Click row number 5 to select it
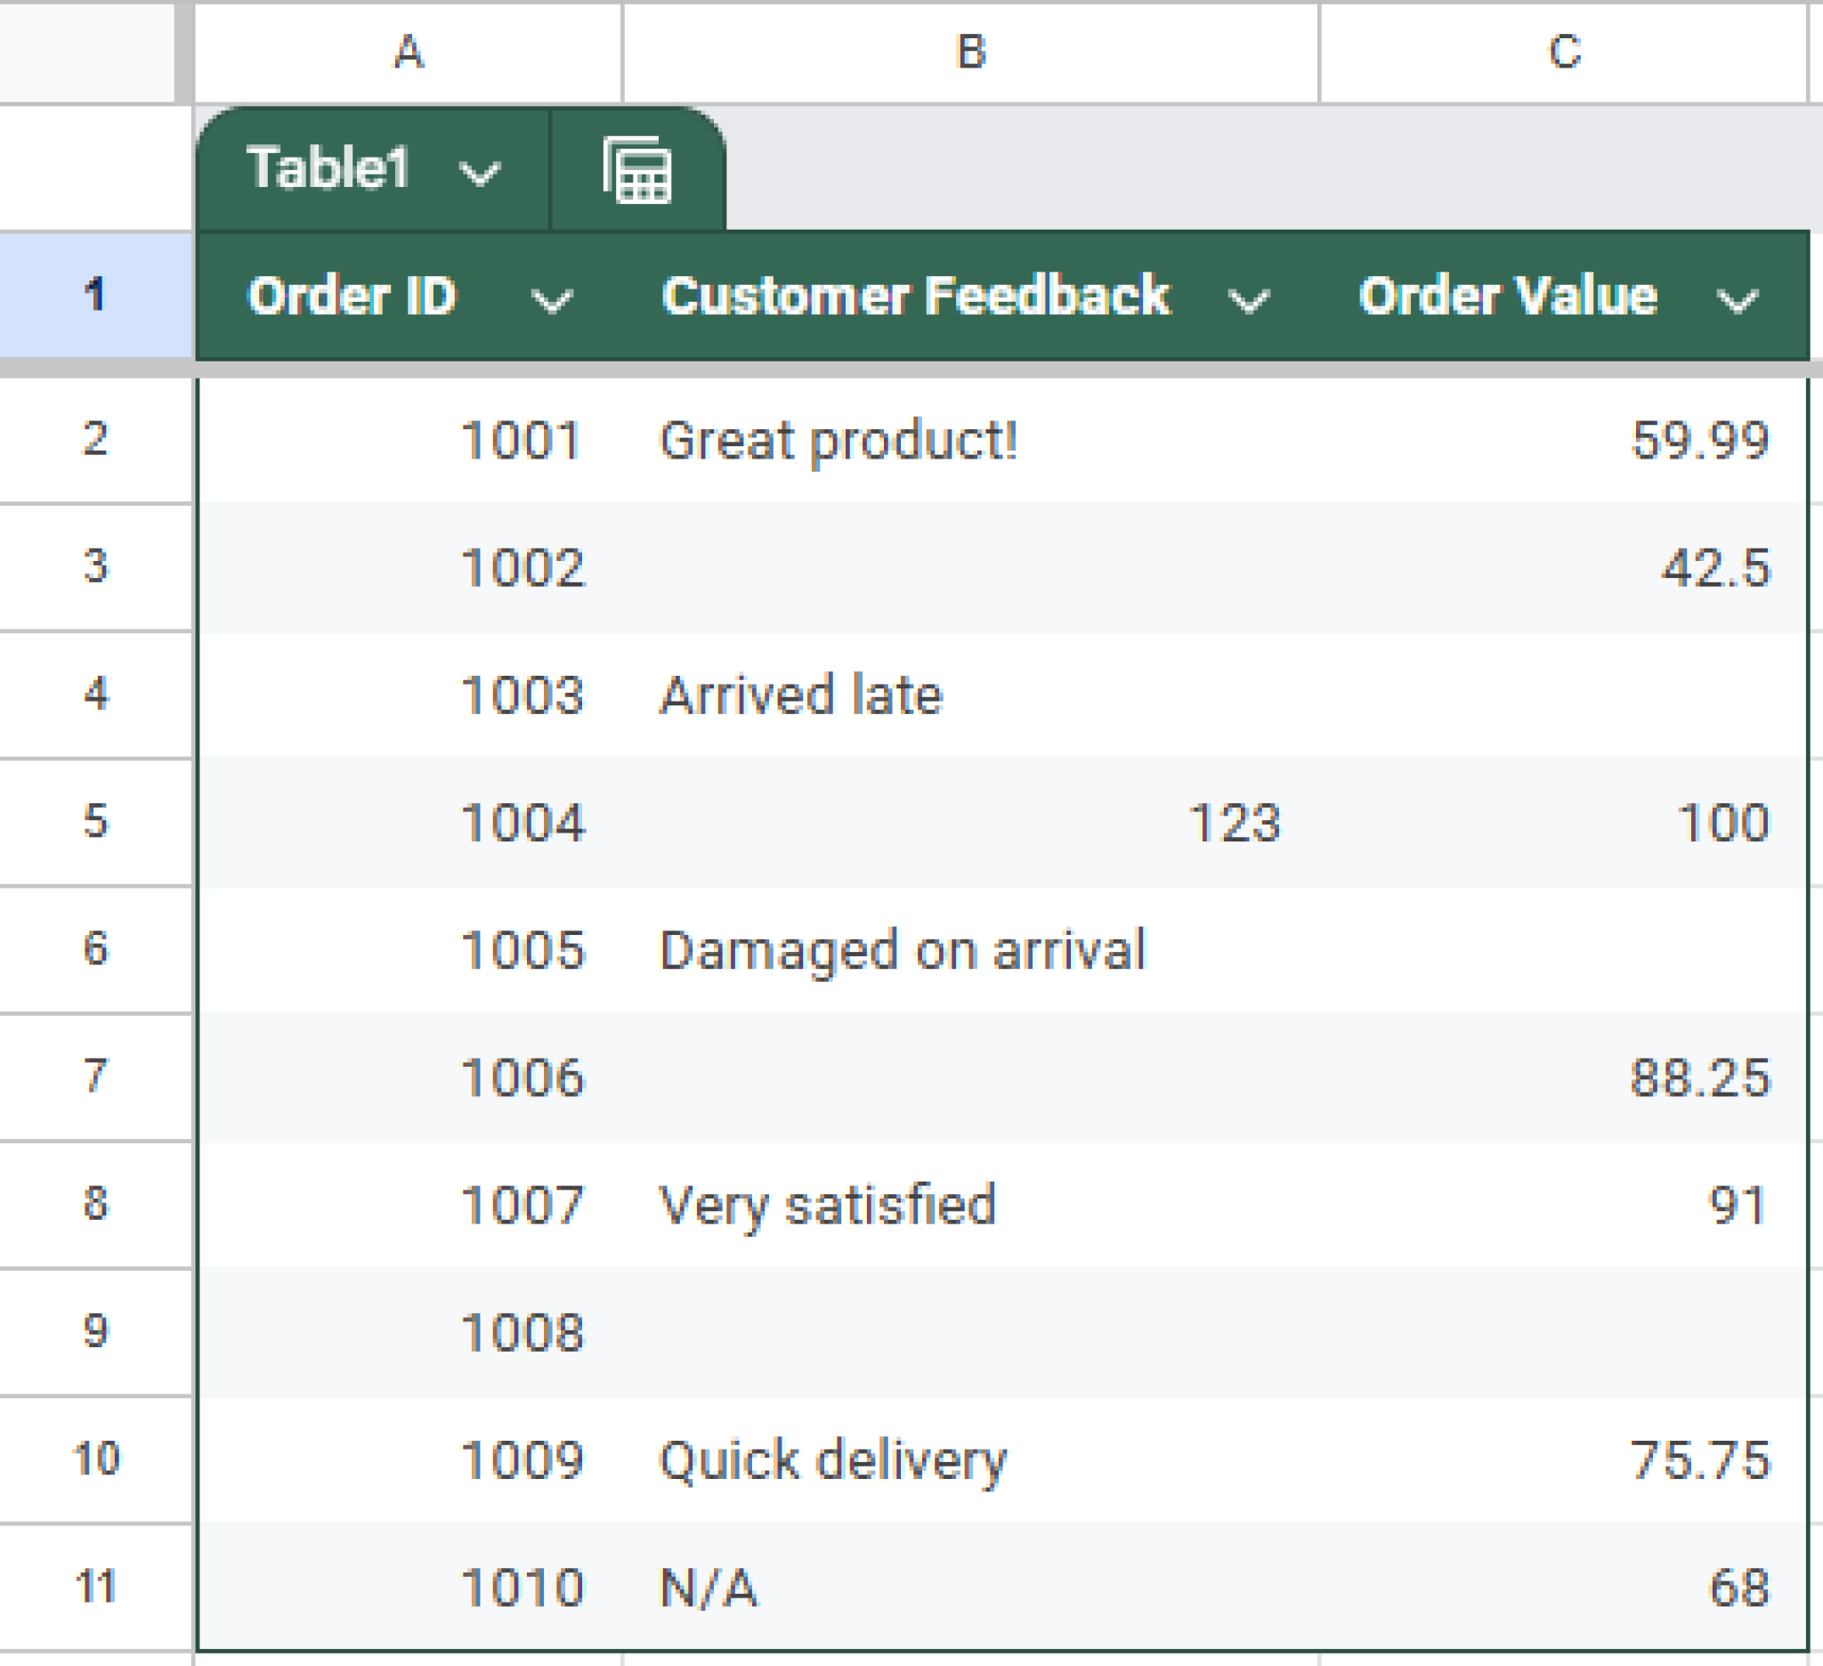This screenshot has width=1823, height=1666. (98, 821)
